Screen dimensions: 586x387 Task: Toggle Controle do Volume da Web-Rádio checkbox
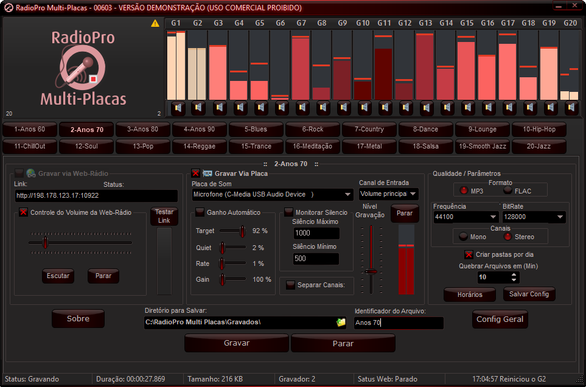tap(24, 212)
